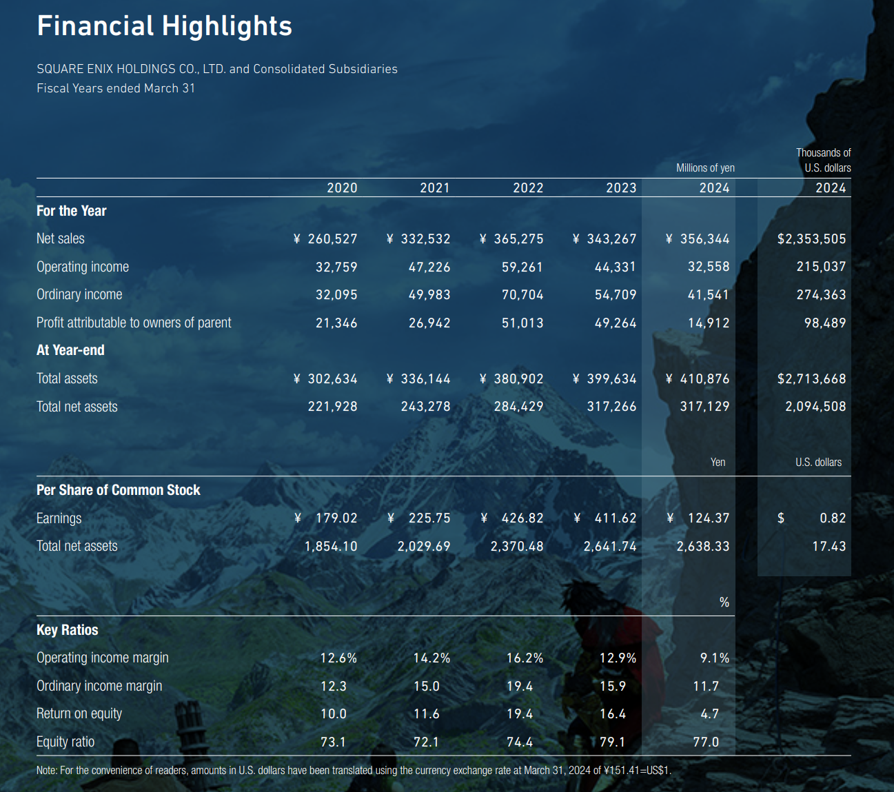Select net sales value ¥ 332,532
Image resolution: width=894 pixels, height=792 pixels.
pos(418,238)
